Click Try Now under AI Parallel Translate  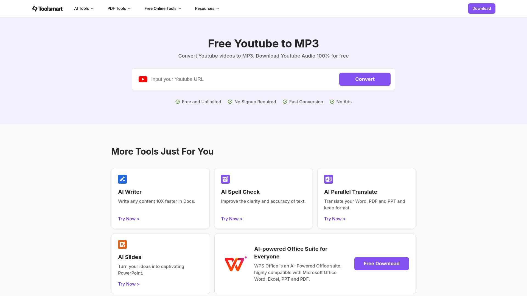[335, 219]
